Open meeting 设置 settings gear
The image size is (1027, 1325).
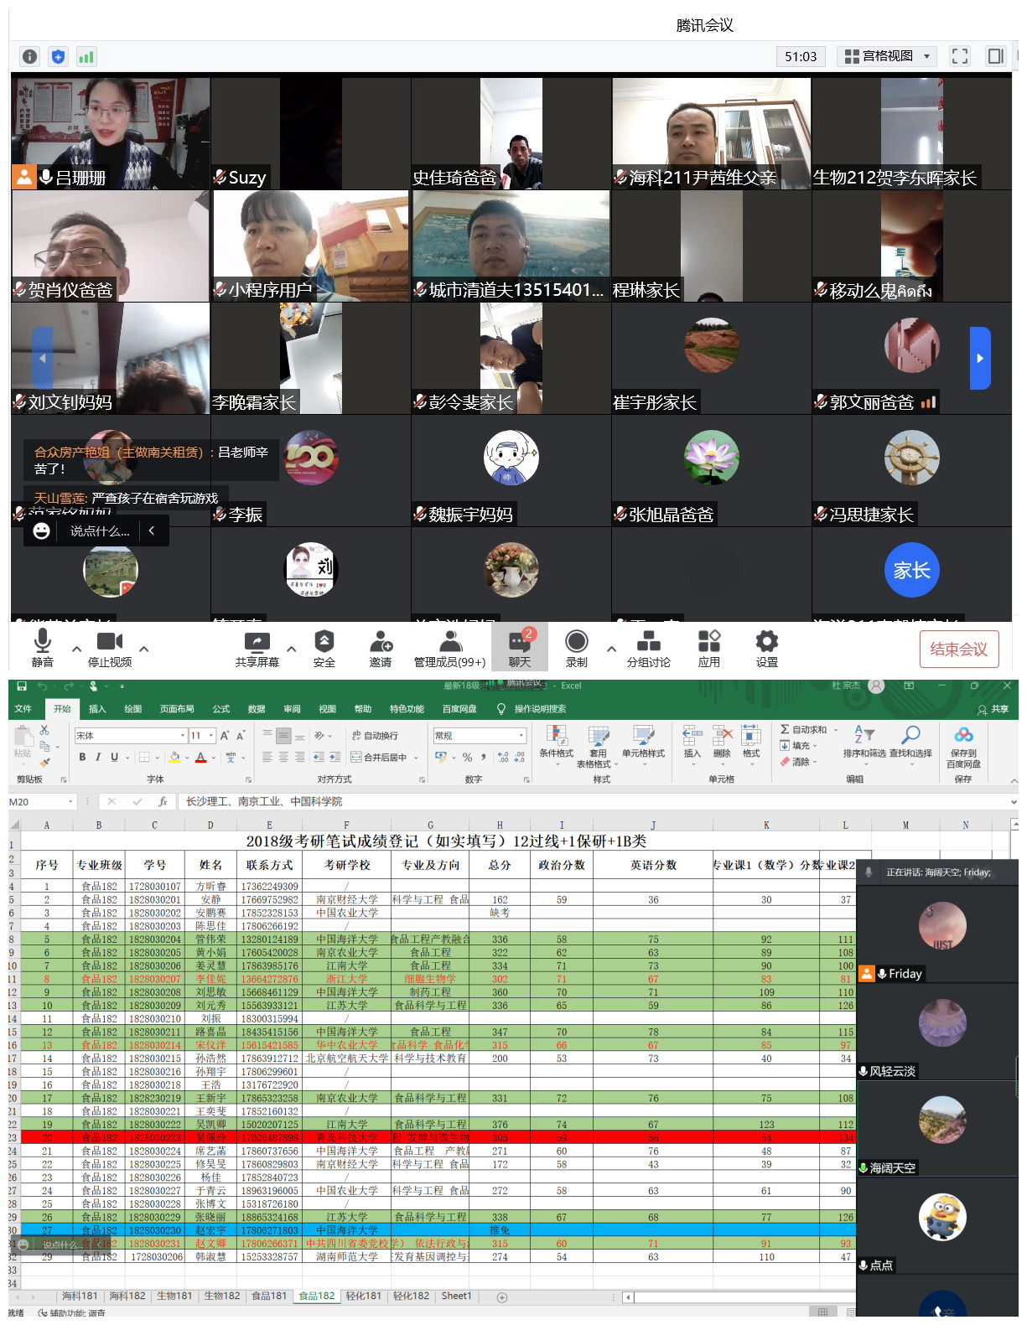point(766,649)
